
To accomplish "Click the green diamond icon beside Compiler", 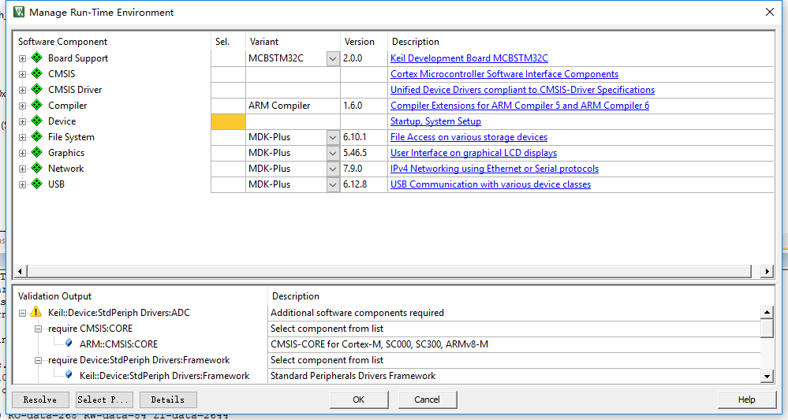I will pyautogui.click(x=37, y=106).
